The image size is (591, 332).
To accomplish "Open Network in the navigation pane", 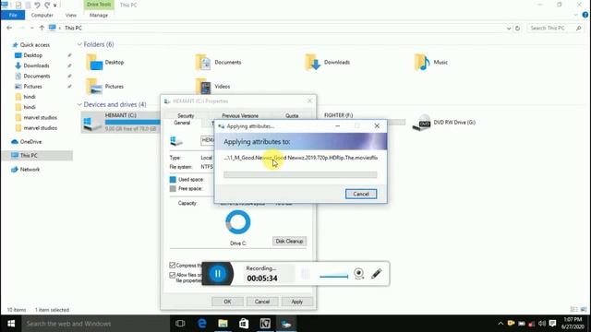I will 30,170.
